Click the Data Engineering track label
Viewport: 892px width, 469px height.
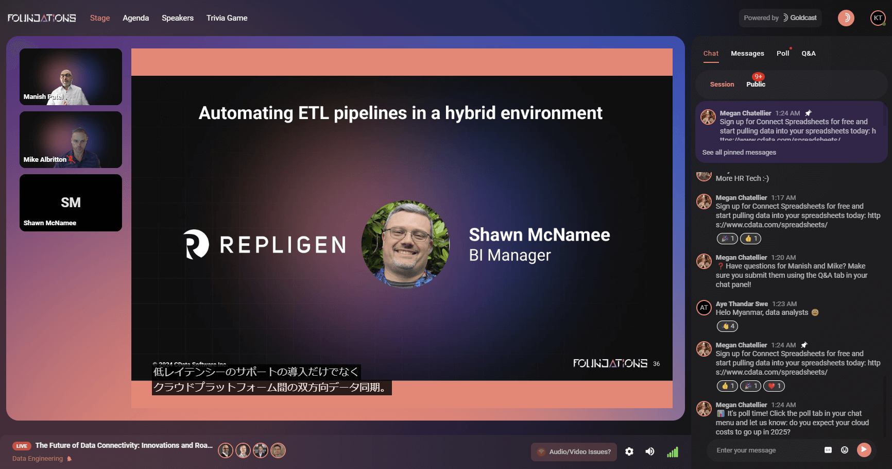pyautogui.click(x=38, y=459)
